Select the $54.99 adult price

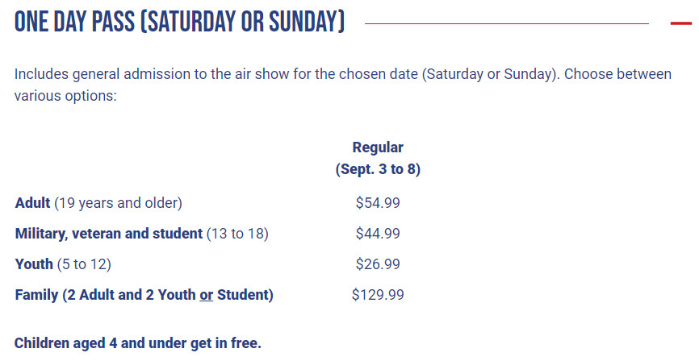pos(378,203)
